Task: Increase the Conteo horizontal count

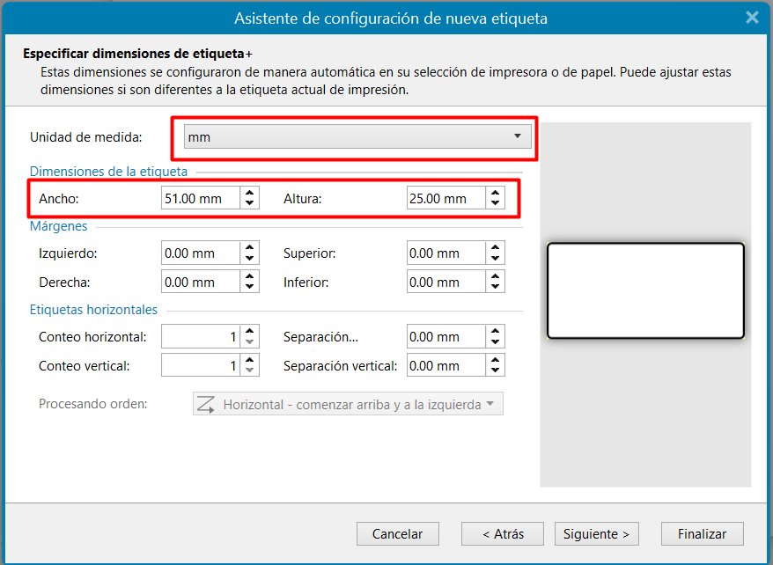Action: [x=251, y=332]
